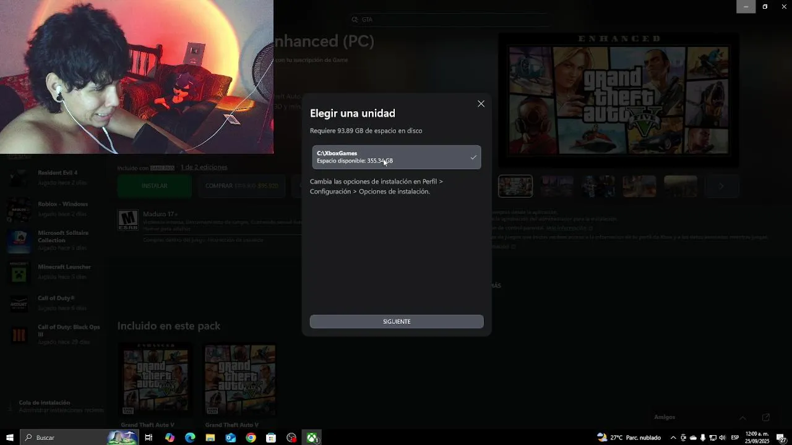792x445 pixels.
Task: Open Microsoft Solitaire Collection in sidebar
Action: [x=56, y=240]
